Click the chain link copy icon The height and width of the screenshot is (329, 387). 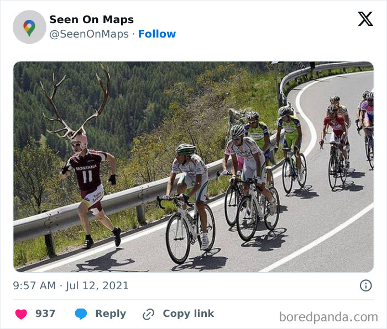148,314
